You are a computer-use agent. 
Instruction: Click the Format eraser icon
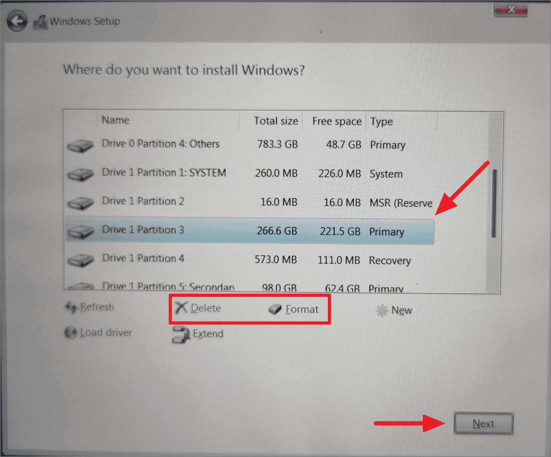point(275,309)
